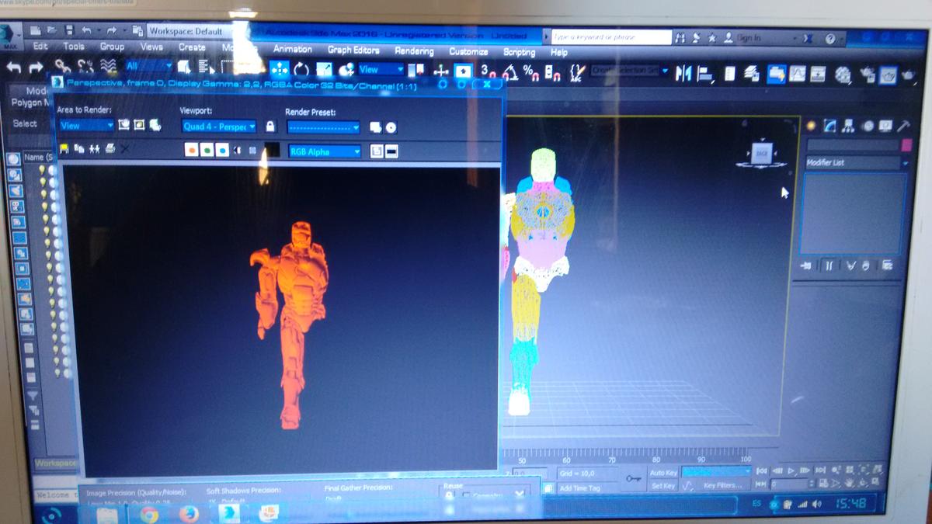Click the Mirror tool icon

[x=683, y=74]
